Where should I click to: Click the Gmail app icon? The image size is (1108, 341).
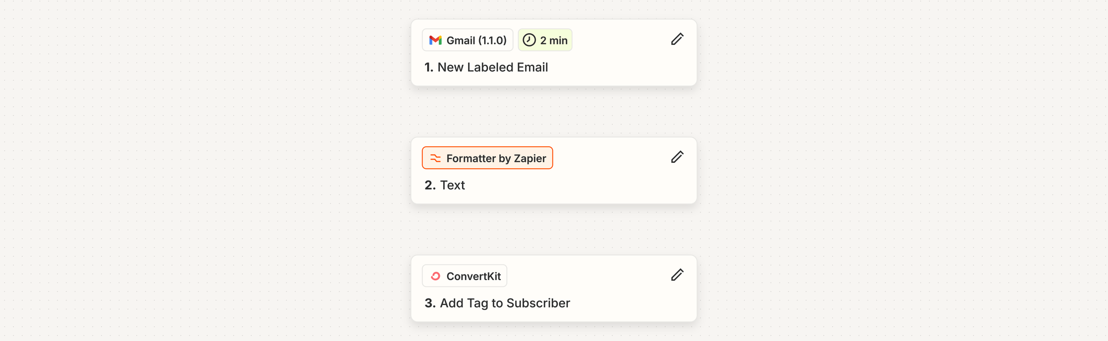(x=436, y=40)
